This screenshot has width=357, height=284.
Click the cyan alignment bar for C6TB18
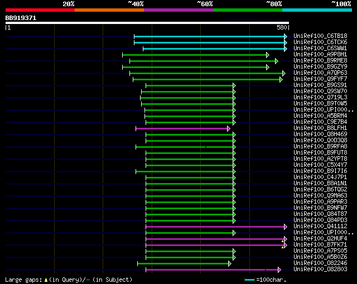point(210,36)
